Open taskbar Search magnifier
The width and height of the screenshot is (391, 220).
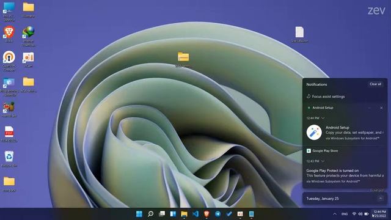pos(151,214)
